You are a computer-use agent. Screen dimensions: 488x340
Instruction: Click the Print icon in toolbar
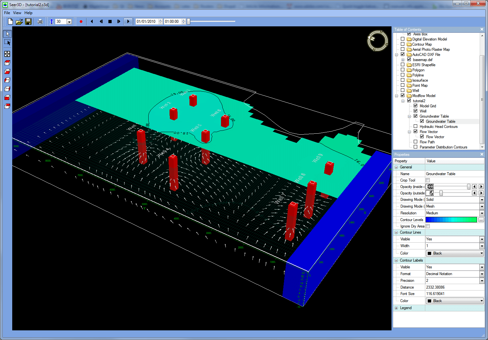[40, 22]
